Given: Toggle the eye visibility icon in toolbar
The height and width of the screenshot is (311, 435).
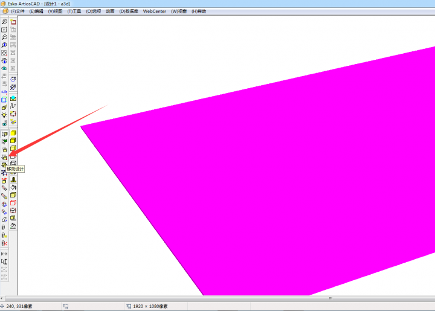Looking at the screenshot, I should (x=4, y=68).
